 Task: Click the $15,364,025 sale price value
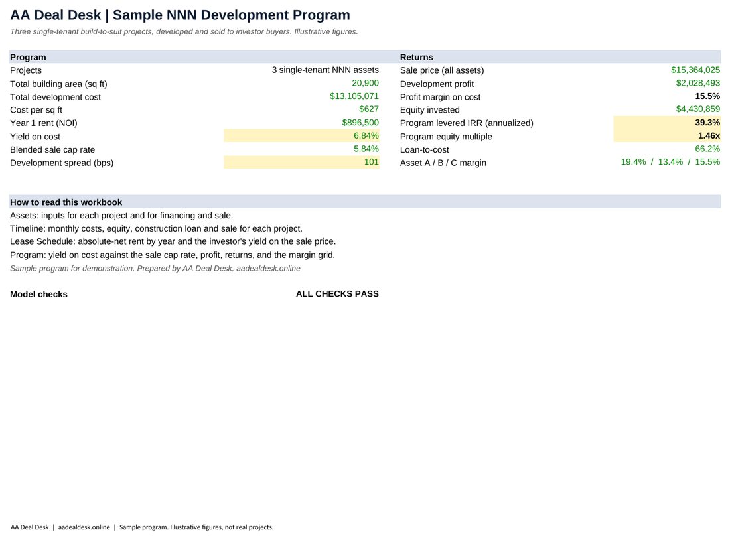[x=695, y=70]
